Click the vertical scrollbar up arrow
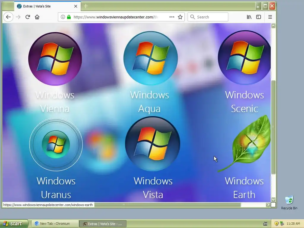 pyautogui.click(x=273, y=26)
